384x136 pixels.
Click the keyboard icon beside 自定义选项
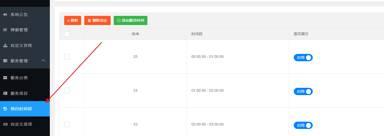[5, 124]
